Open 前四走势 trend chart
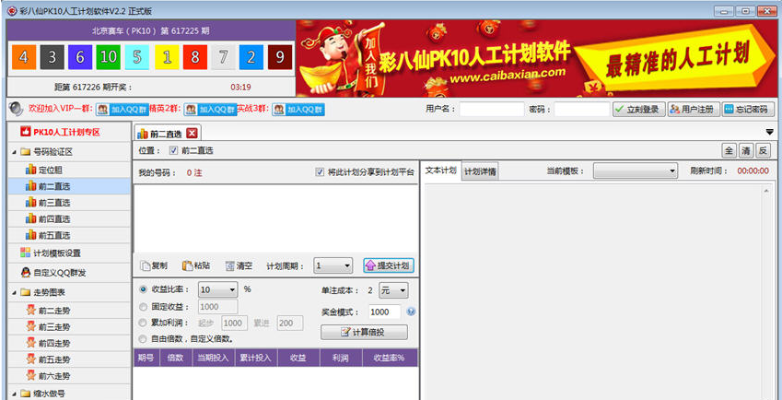Image resolution: width=782 pixels, height=400 pixels. (70, 343)
